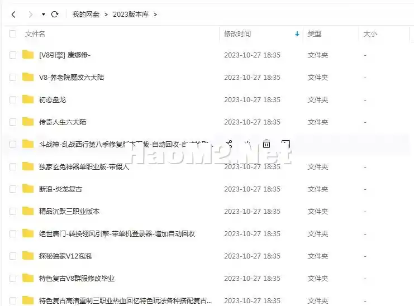Select the checkbox for 初恋盘龙
Viewport: 414px width, 306px height.
click(x=13, y=100)
